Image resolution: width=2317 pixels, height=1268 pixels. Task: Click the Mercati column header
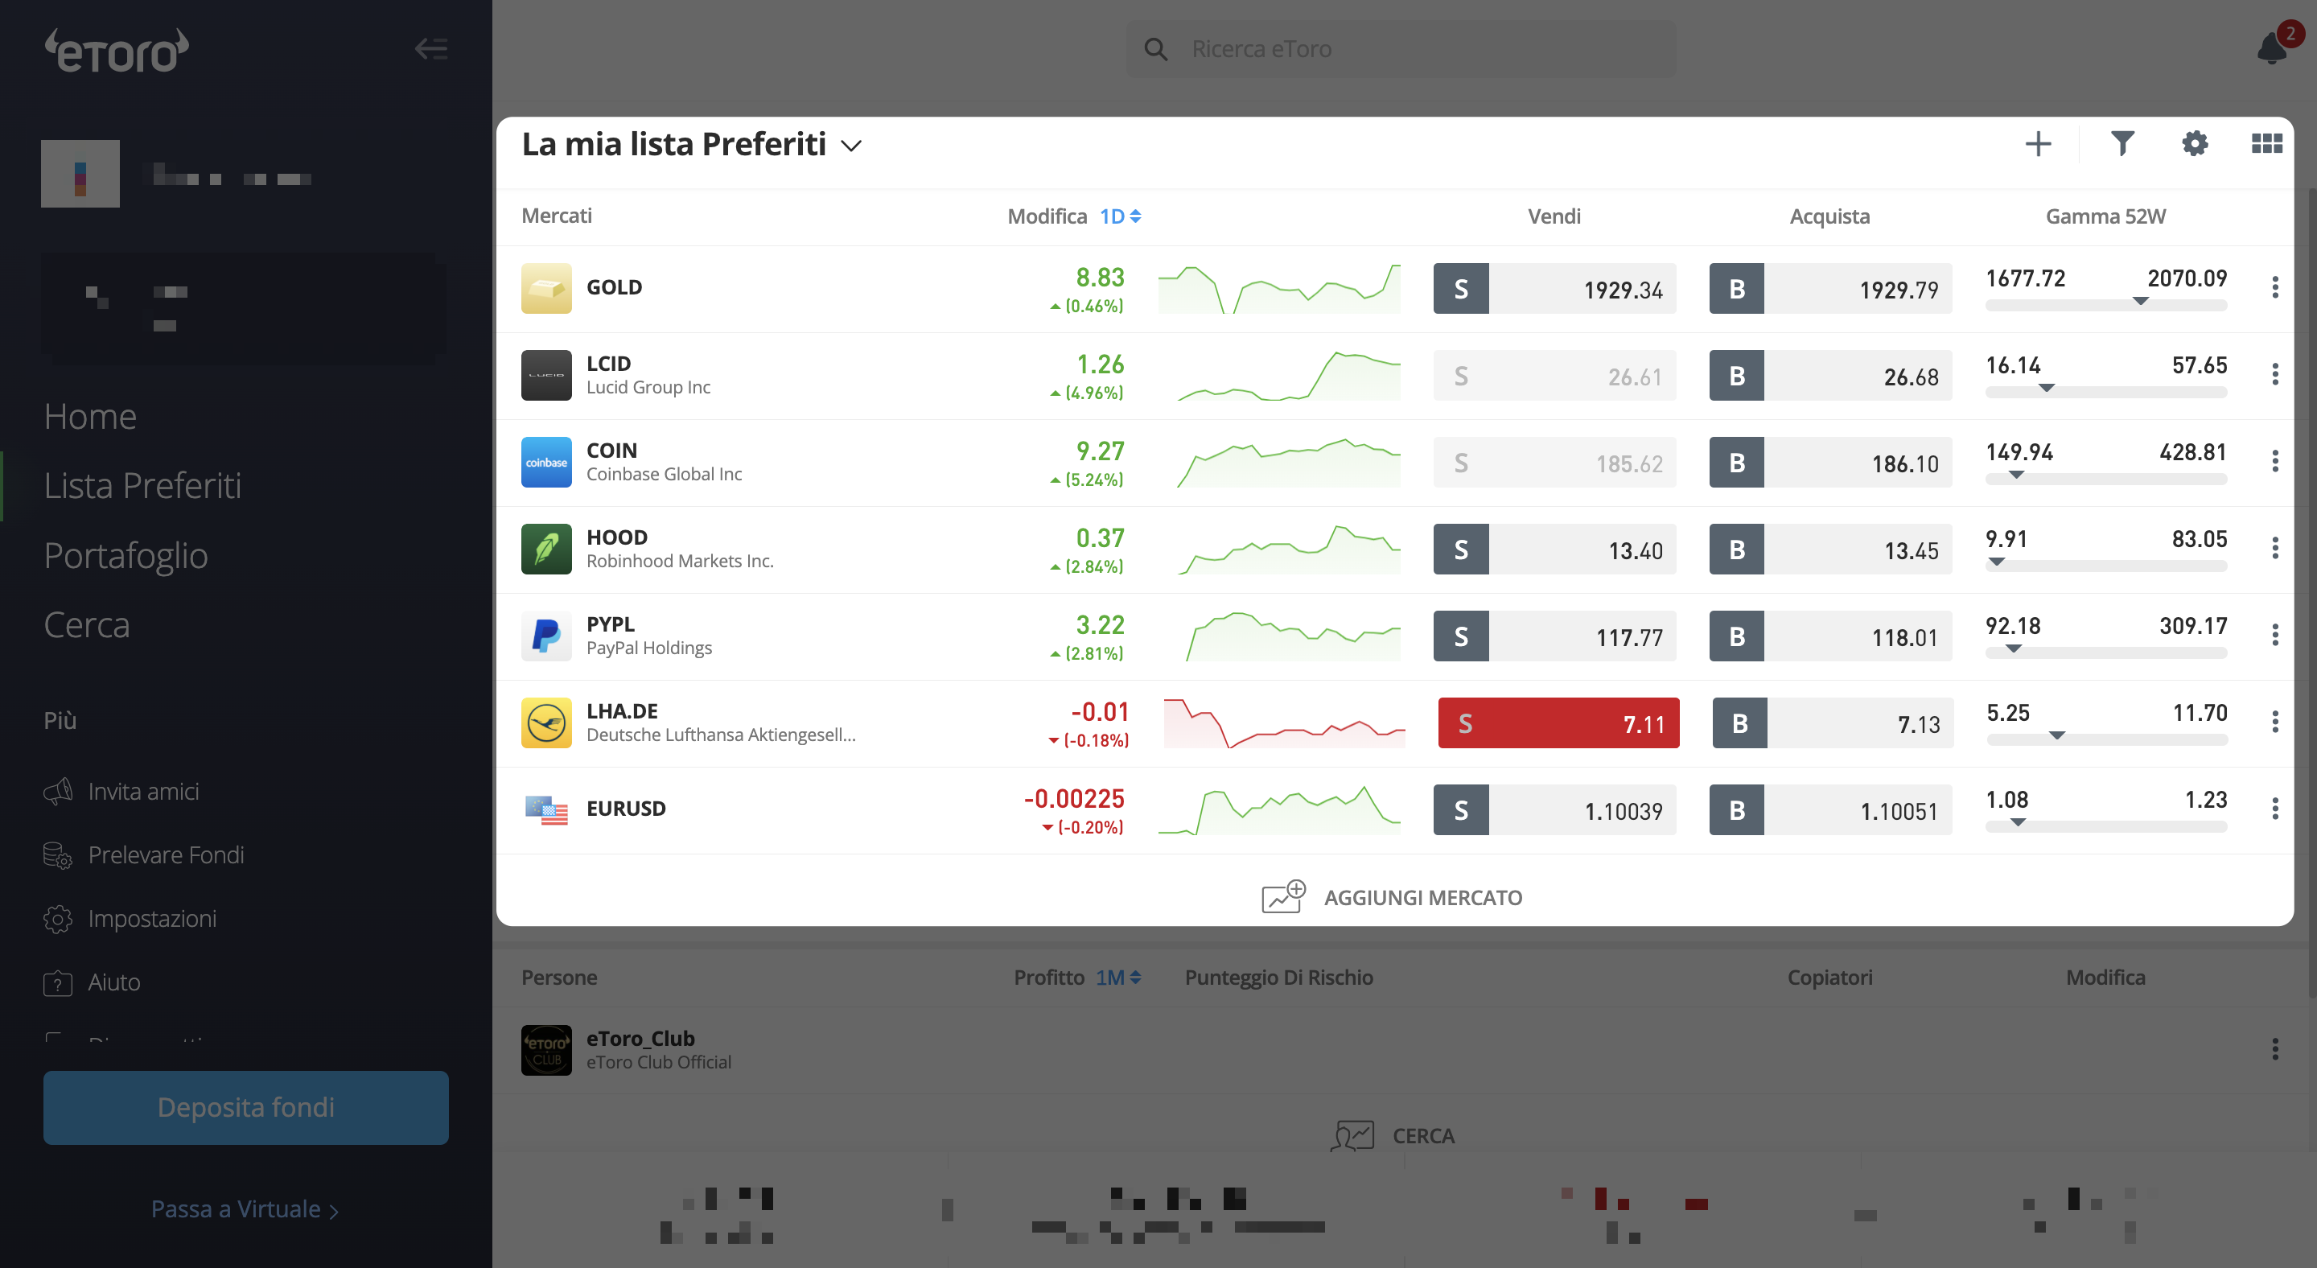click(557, 216)
